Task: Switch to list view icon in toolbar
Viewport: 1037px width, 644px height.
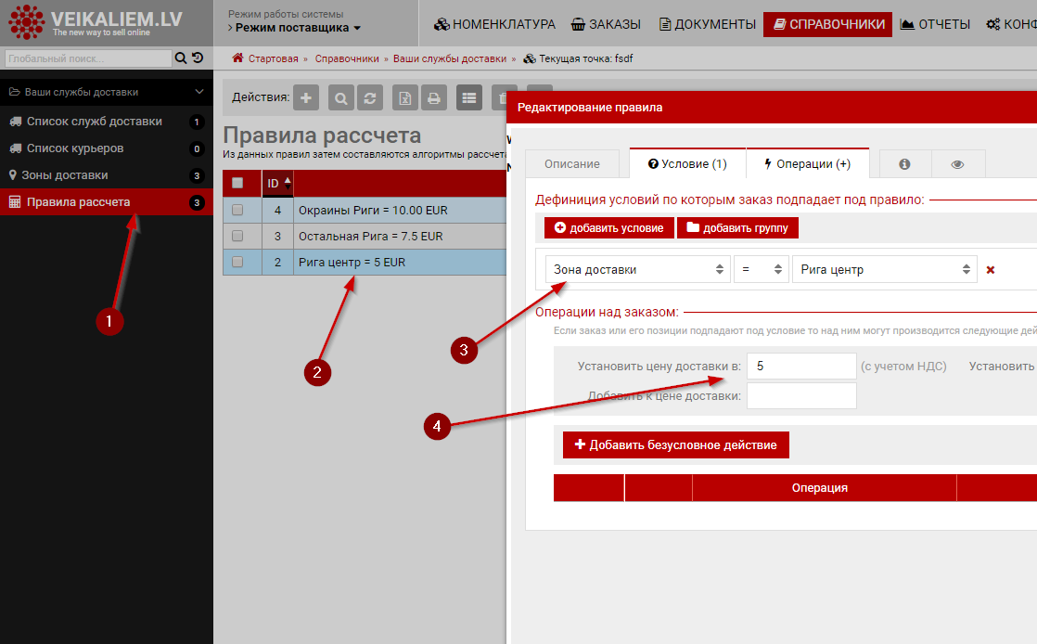Action: [469, 97]
